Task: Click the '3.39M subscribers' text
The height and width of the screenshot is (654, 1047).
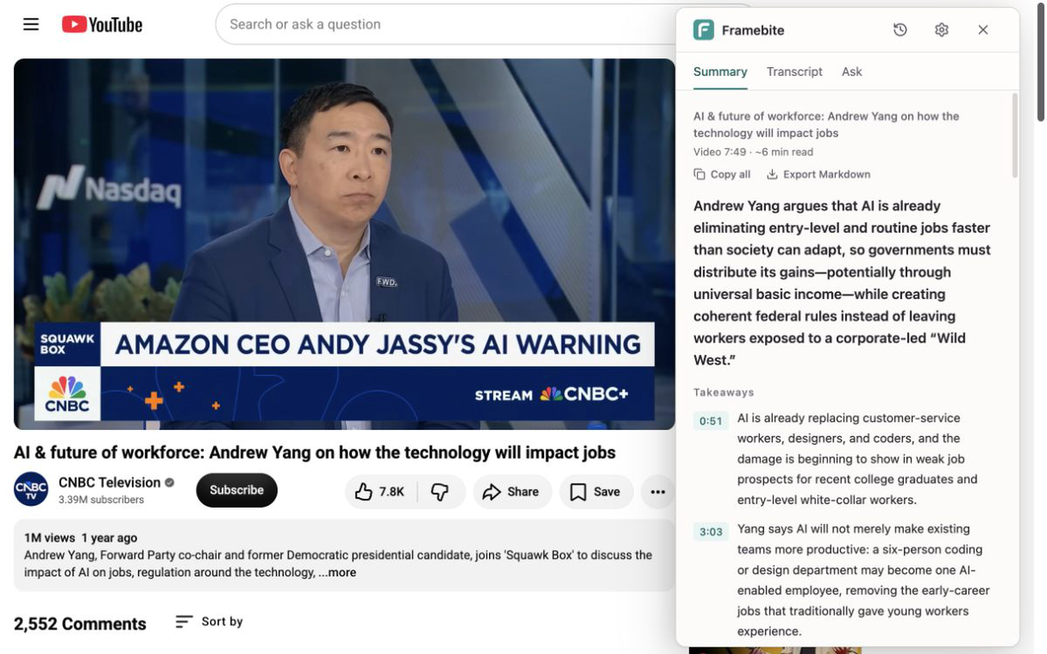Action: point(101,499)
